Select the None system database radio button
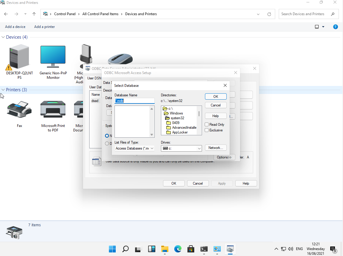Viewport: 343px width, 256px height. click(x=107, y=136)
